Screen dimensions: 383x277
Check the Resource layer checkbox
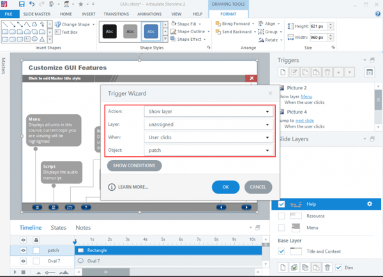(282, 216)
